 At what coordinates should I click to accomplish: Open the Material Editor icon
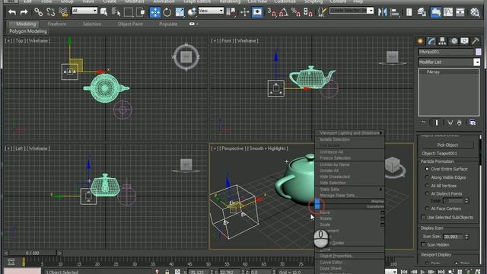[475, 12]
